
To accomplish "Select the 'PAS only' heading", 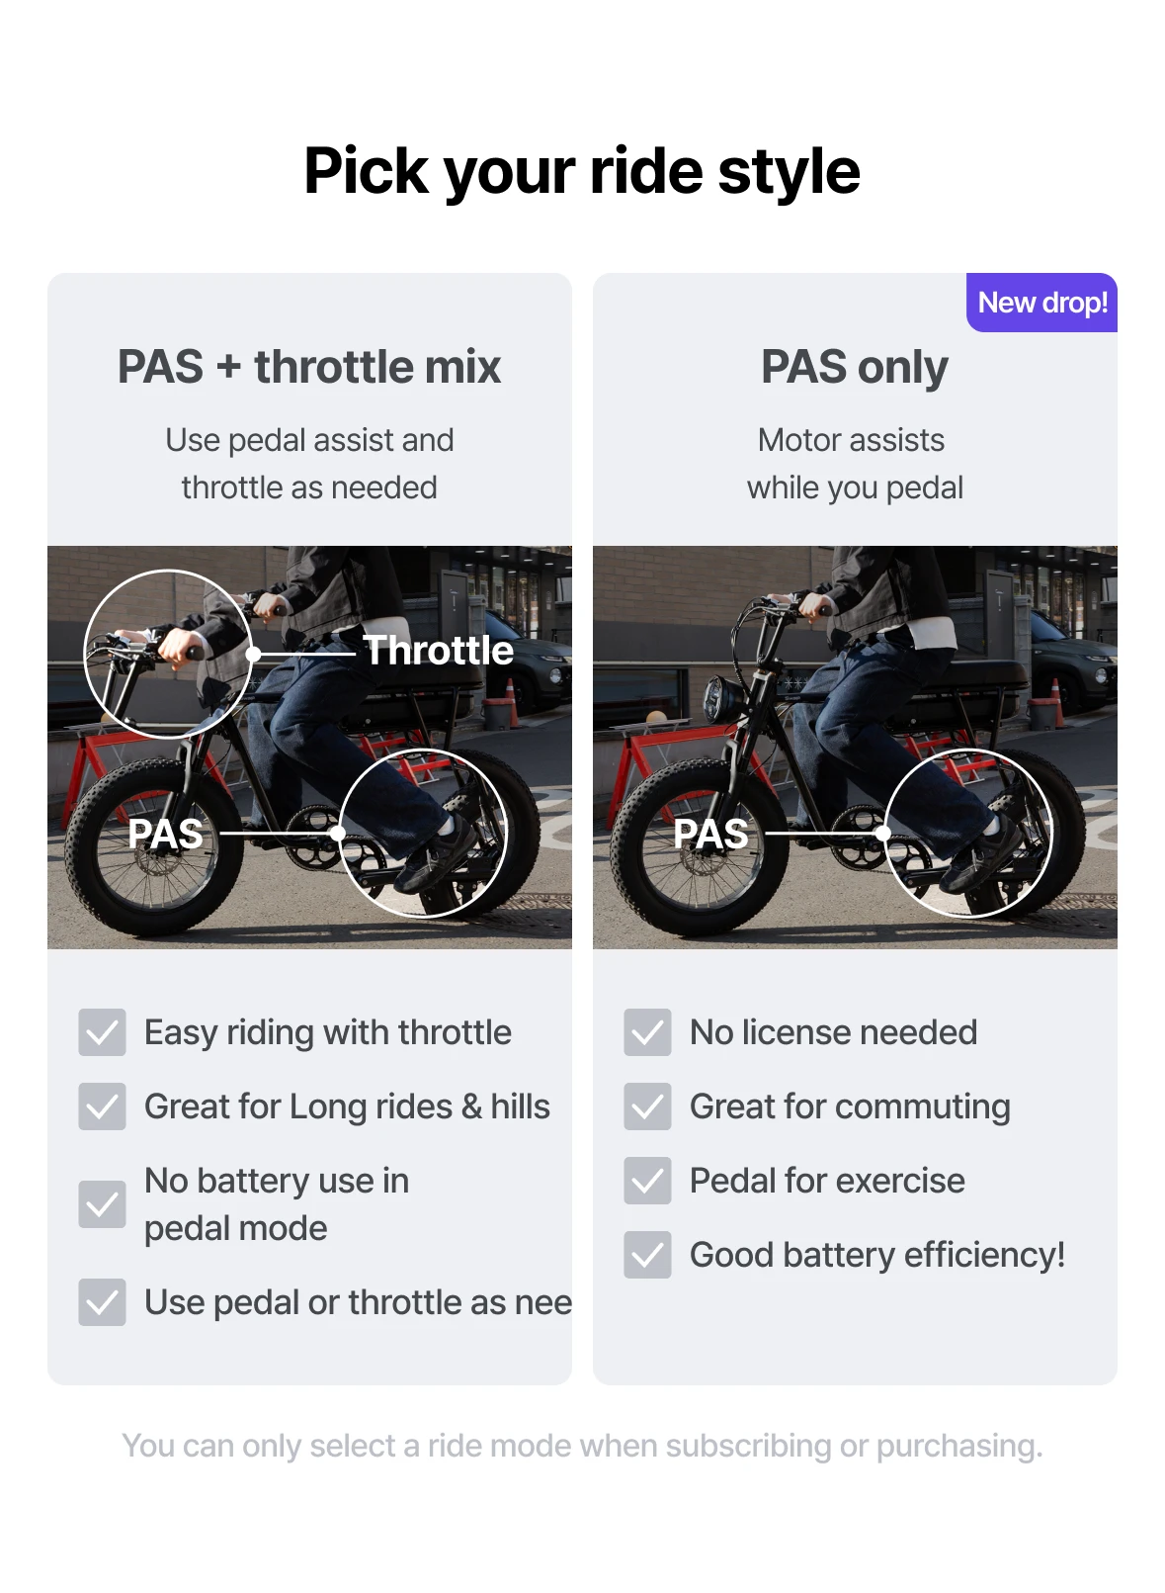I will tap(855, 367).
